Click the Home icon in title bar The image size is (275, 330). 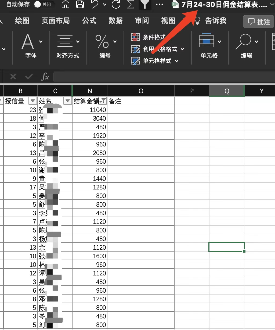(66, 4)
